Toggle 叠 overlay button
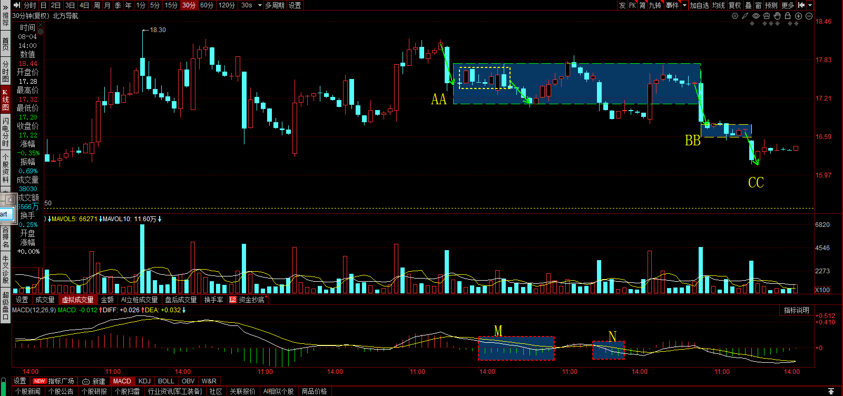843x396 pixels. click(749, 5)
